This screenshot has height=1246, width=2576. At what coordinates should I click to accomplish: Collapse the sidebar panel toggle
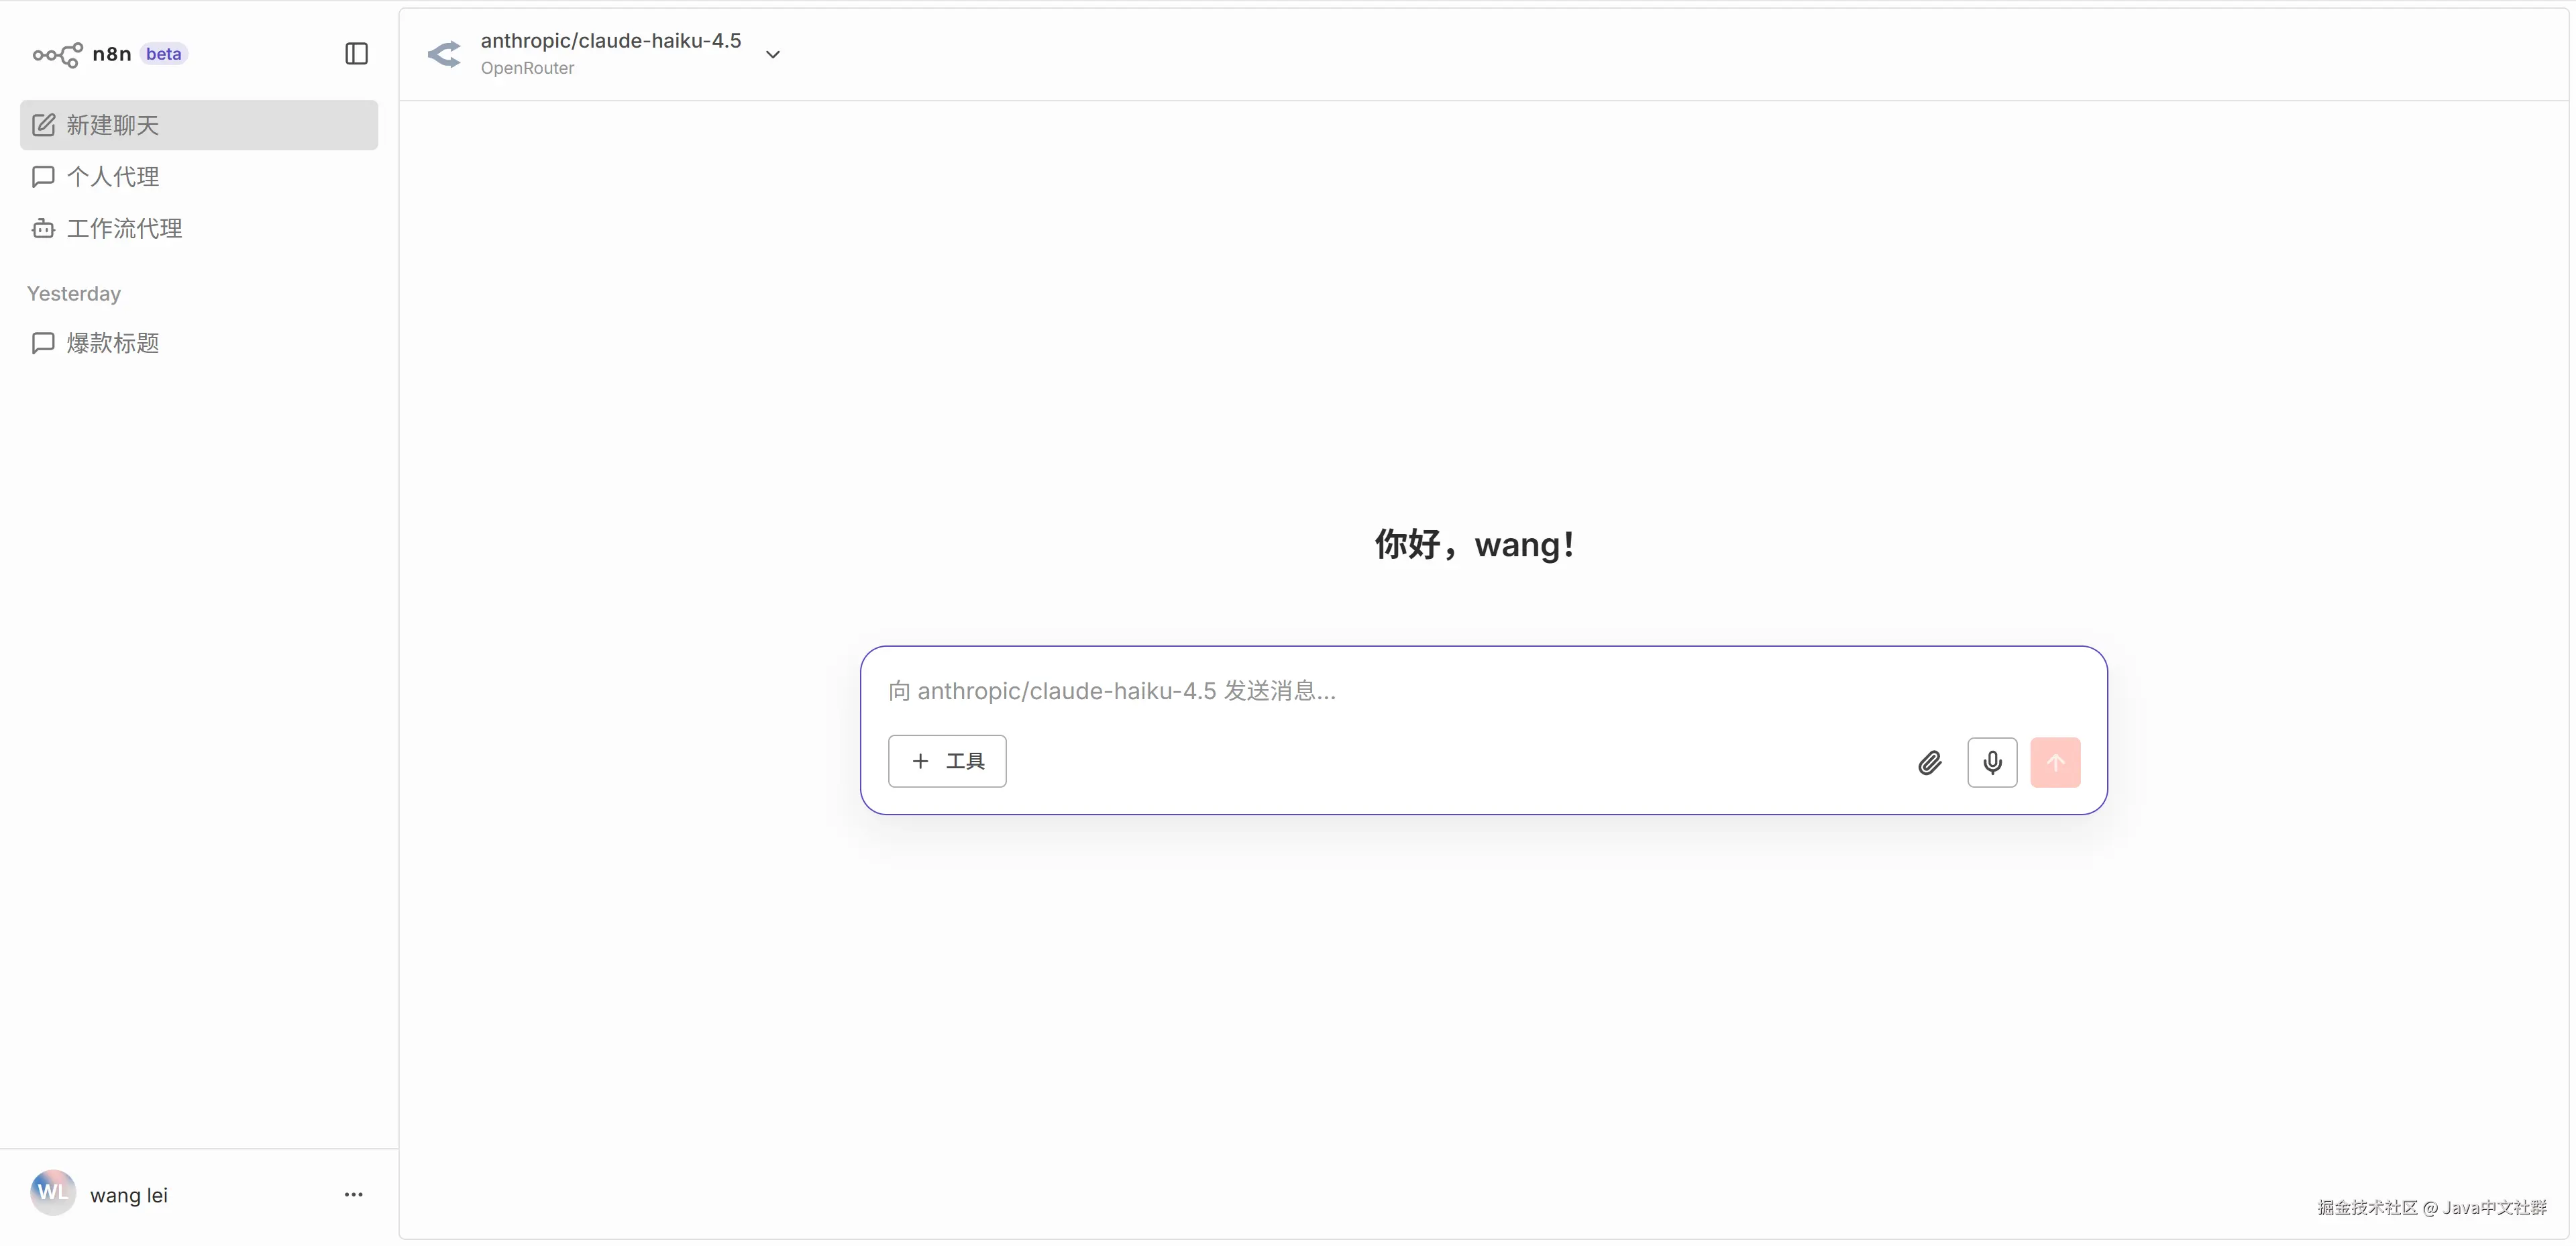356,54
